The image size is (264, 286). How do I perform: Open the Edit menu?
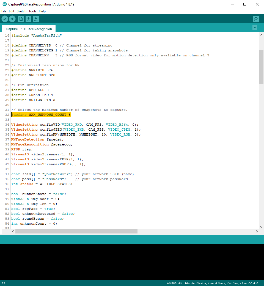point(12,11)
